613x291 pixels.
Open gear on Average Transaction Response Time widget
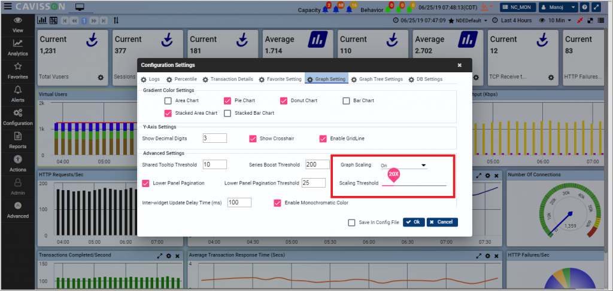pyautogui.click(x=487, y=256)
